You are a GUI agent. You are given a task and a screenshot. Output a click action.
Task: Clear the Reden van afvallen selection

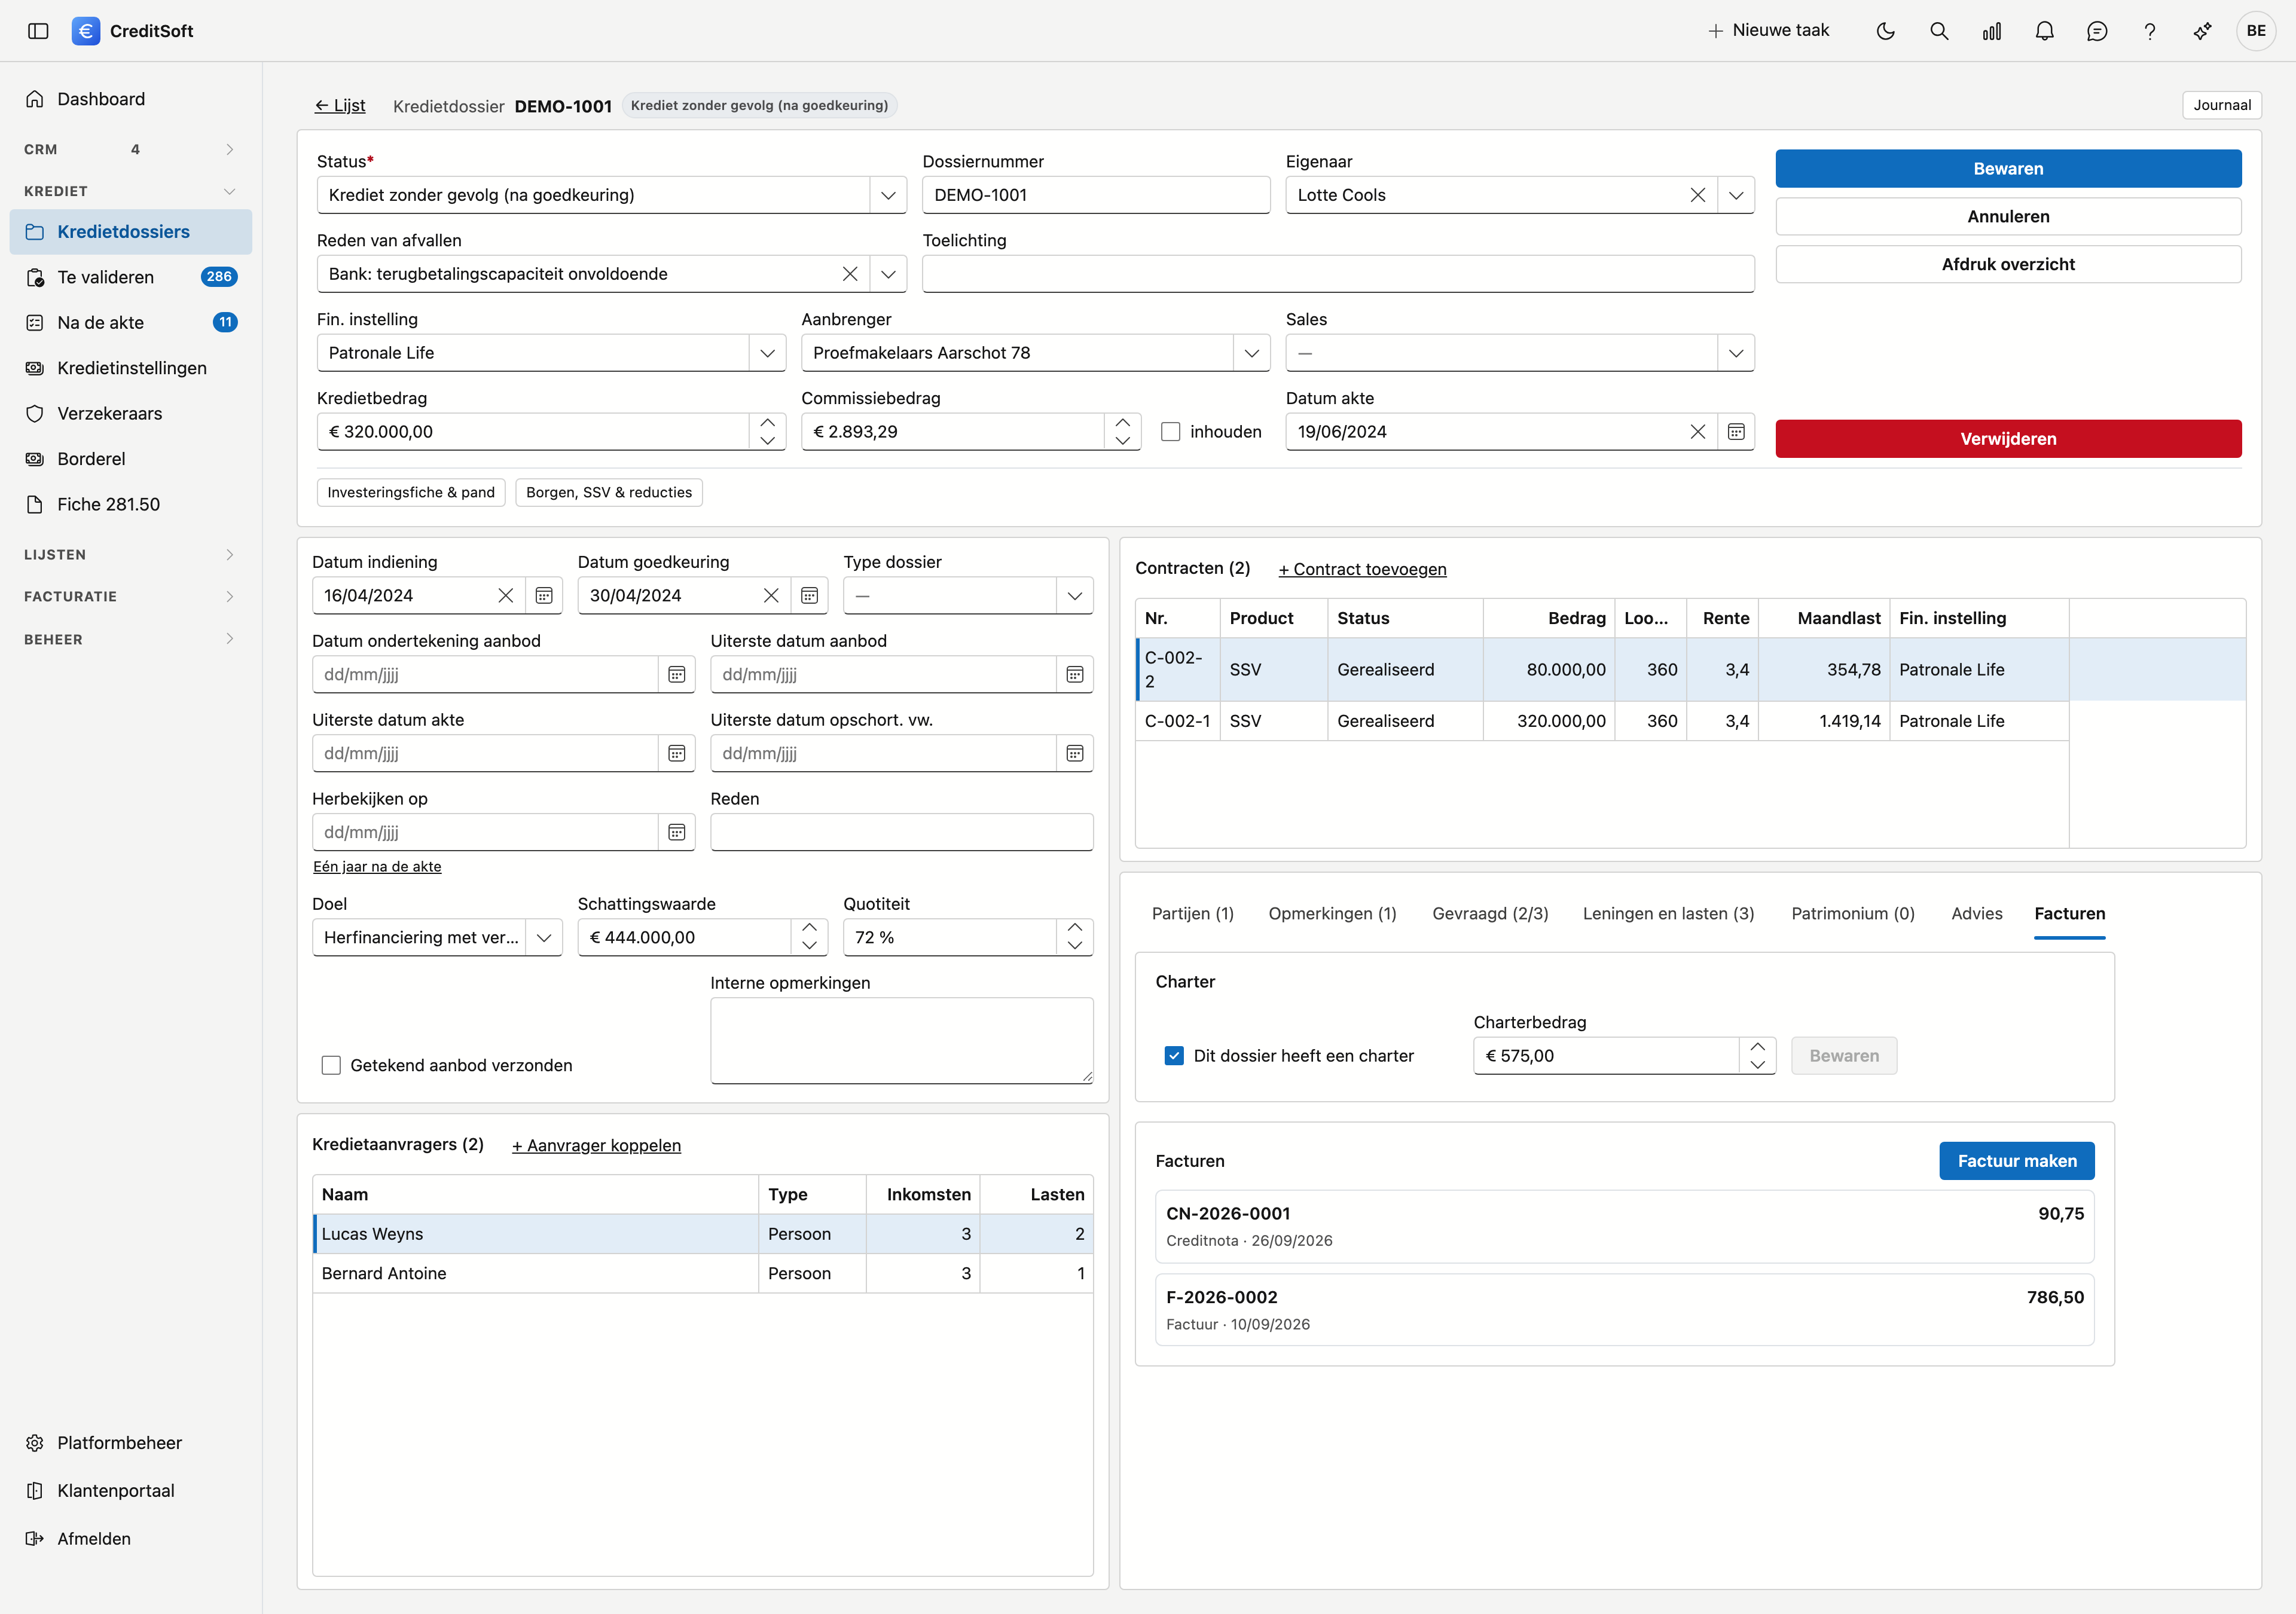(x=850, y=274)
